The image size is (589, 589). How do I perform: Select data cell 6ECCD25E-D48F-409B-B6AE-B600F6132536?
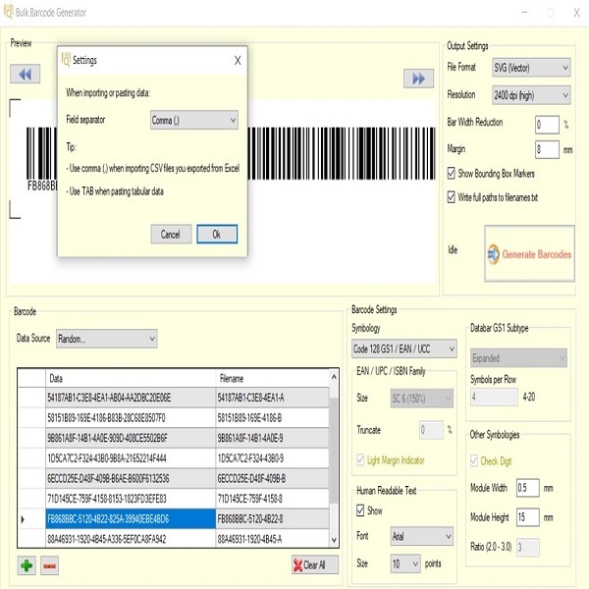131,479
